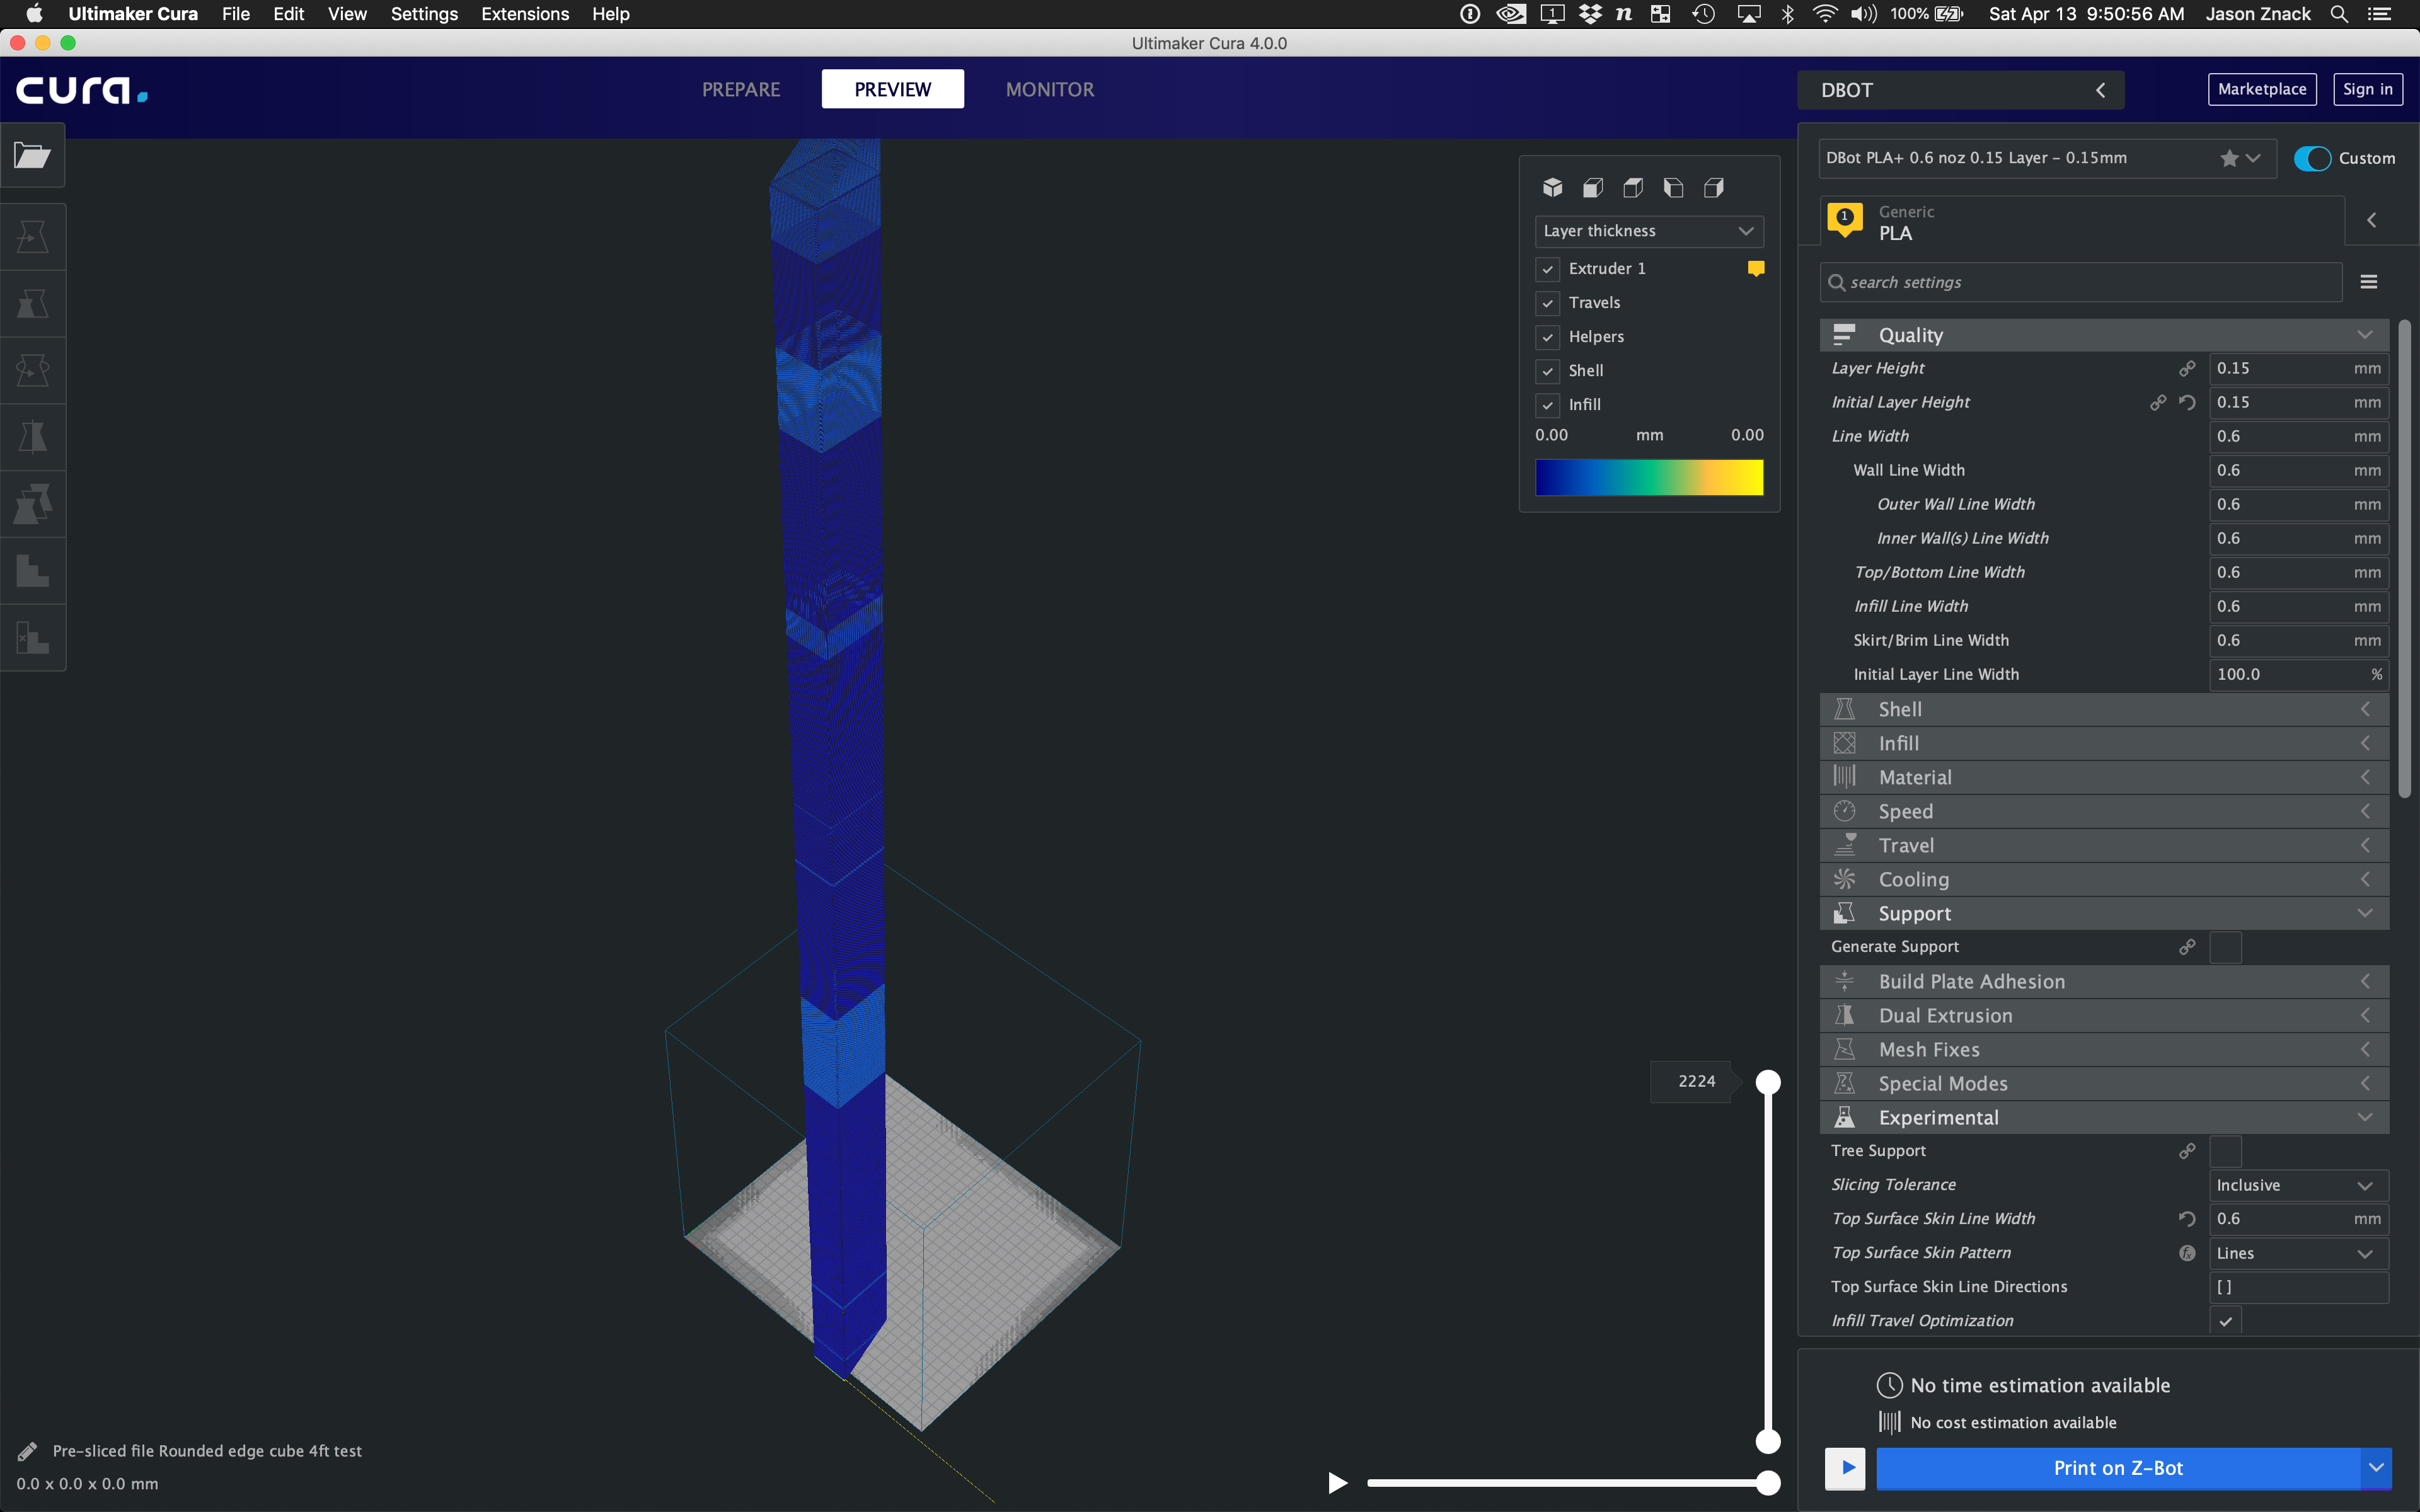Image resolution: width=2420 pixels, height=1512 pixels.
Task: Click the bottom custom support tool icon
Action: point(32,638)
